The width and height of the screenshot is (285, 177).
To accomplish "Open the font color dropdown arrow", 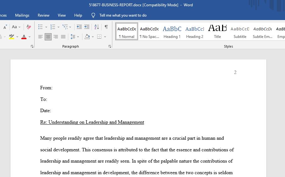I will [x=30, y=37].
